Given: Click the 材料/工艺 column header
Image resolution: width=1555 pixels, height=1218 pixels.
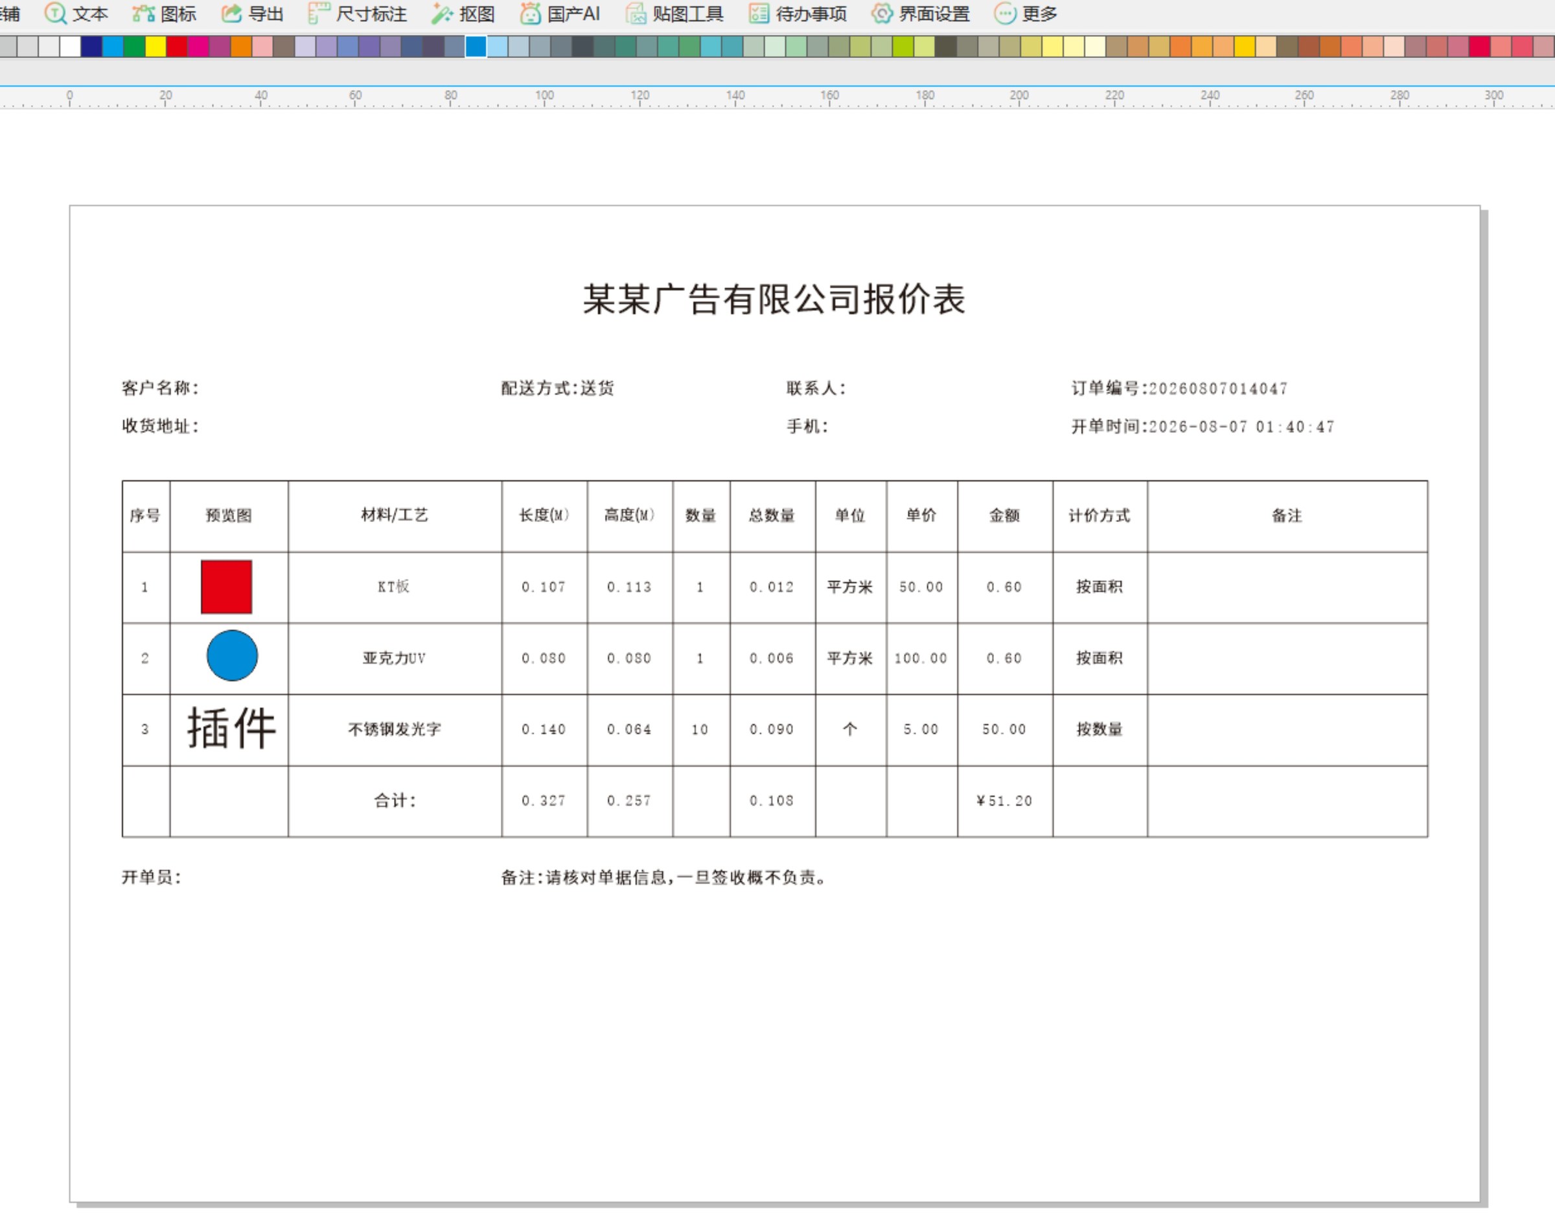Looking at the screenshot, I should [x=395, y=515].
